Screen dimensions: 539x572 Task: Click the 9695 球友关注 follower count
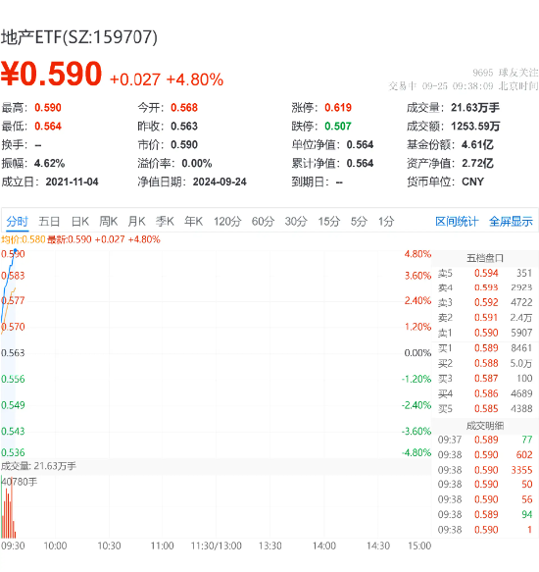click(505, 73)
